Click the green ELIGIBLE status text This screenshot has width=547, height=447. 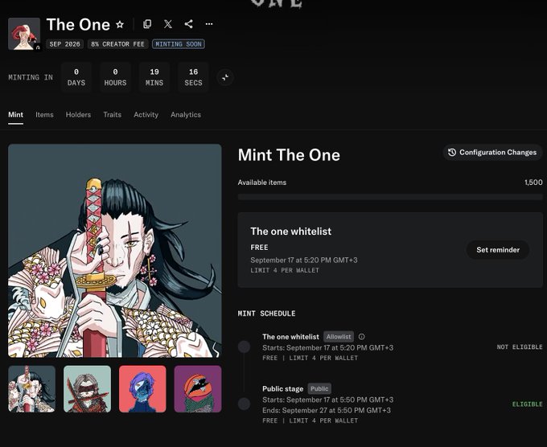point(528,404)
